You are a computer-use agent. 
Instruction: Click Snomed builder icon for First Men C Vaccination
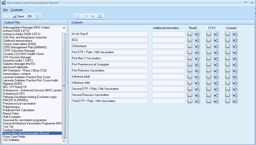(235, 58)
